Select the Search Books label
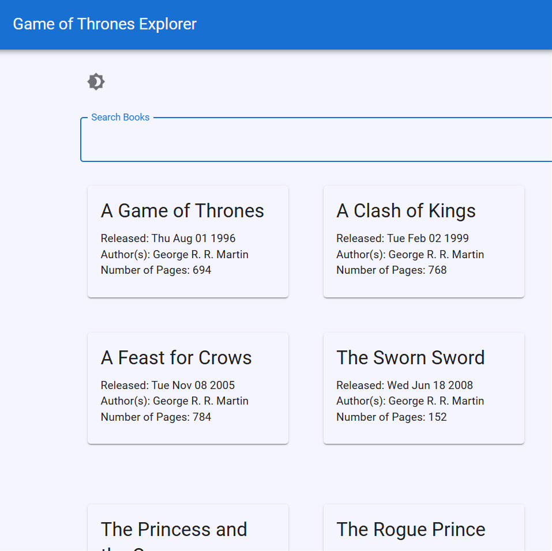552x551 pixels. [120, 117]
